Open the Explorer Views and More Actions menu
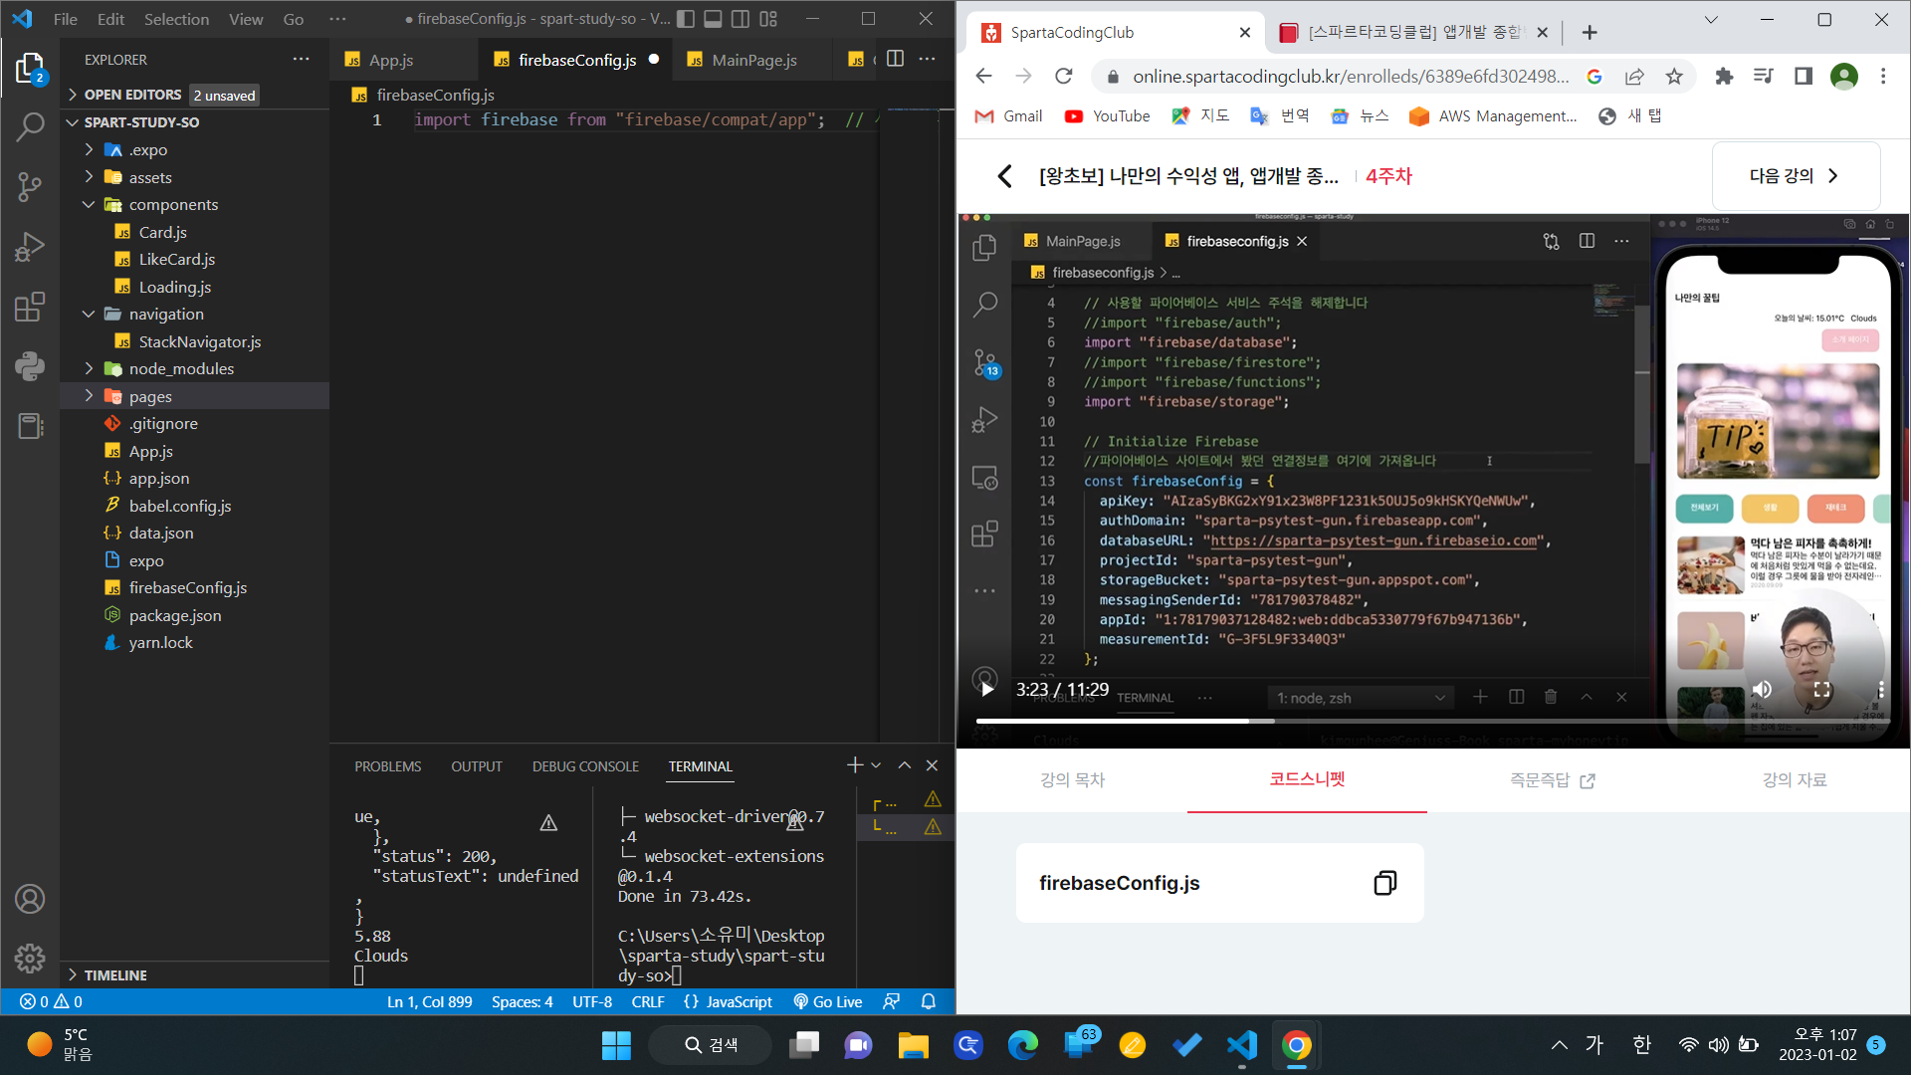Viewport: 1911px width, 1075px height. 301,59
